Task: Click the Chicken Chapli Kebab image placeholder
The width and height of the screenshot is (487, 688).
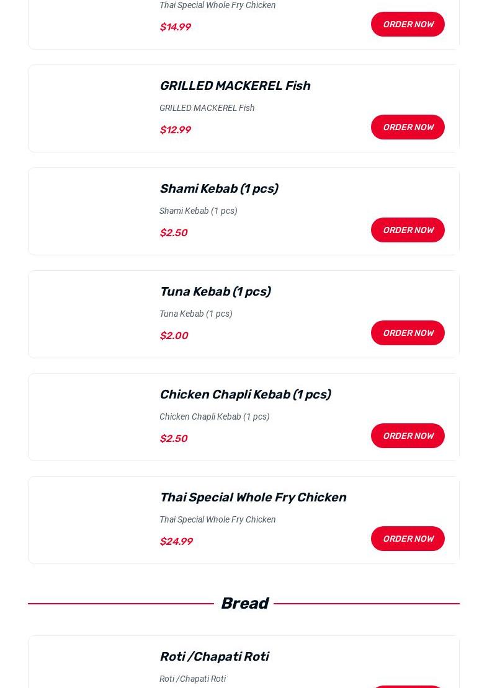Action: pos(91,417)
